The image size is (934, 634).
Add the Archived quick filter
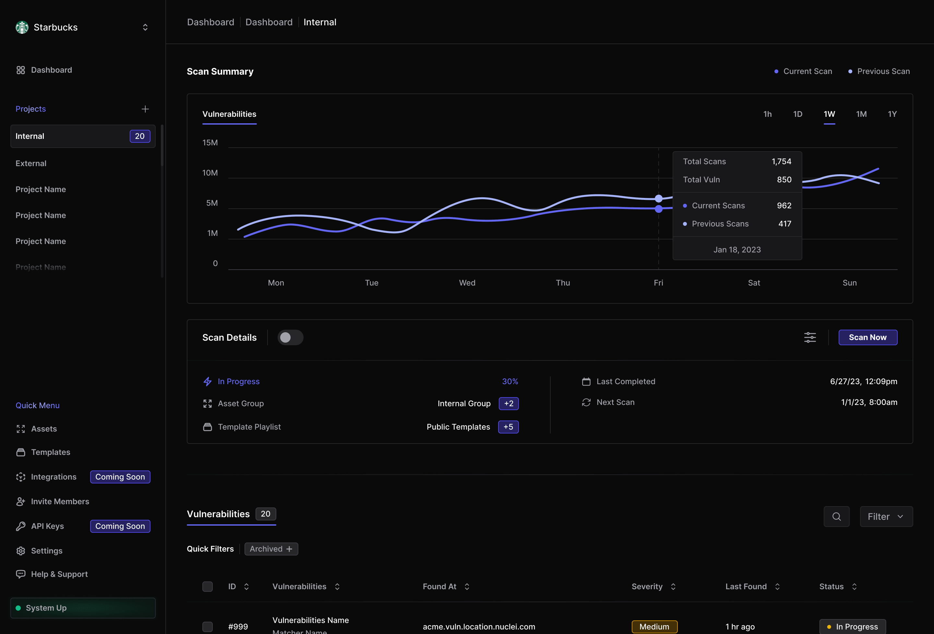[x=271, y=549]
